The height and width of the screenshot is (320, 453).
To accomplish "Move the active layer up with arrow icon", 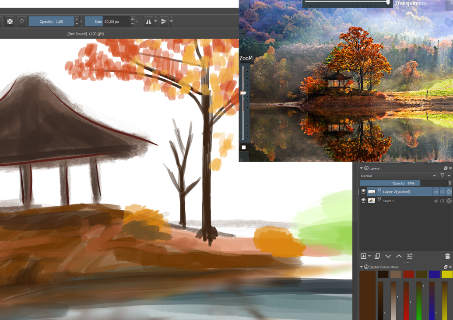I will click(398, 256).
